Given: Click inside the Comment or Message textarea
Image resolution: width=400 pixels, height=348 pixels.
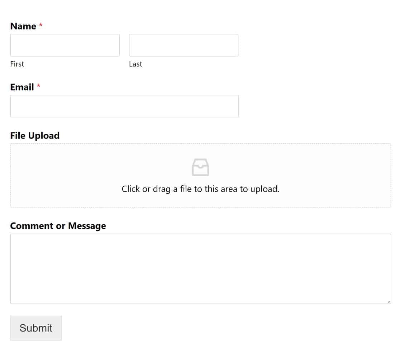Looking at the screenshot, I should pyautogui.click(x=200, y=269).
